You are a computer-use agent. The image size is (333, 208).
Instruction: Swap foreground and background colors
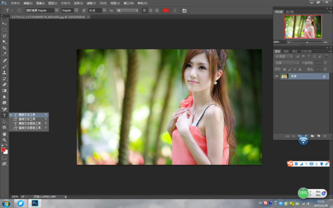6,145
